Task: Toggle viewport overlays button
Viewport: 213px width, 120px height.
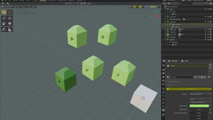Action: [x=140, y=7]
